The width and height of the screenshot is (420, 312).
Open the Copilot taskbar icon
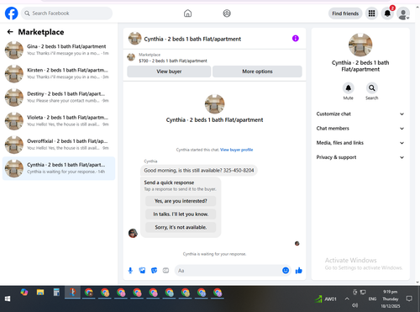[24, 293]
